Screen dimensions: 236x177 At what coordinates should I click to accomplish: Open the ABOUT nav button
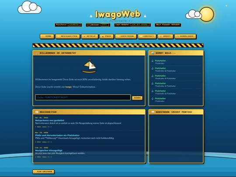165,36
